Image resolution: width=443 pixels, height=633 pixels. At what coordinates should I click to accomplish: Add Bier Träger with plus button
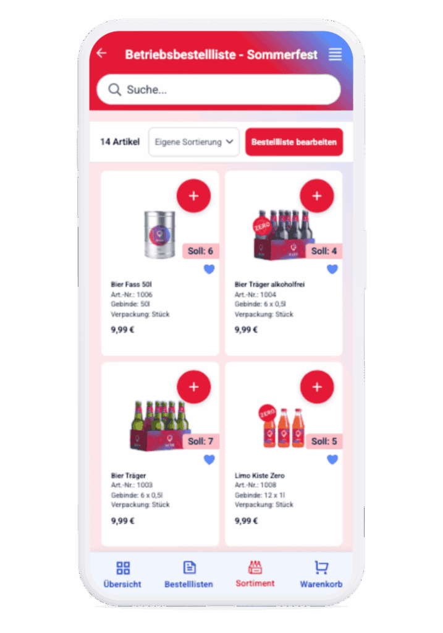[x=193, y=387]
